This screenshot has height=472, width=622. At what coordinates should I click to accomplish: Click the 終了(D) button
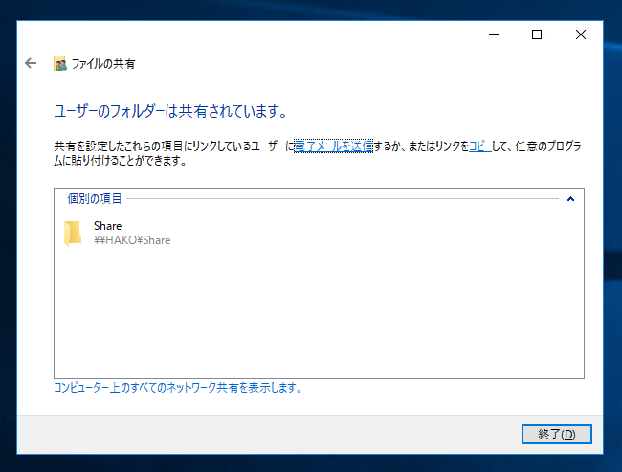[557, 434]
